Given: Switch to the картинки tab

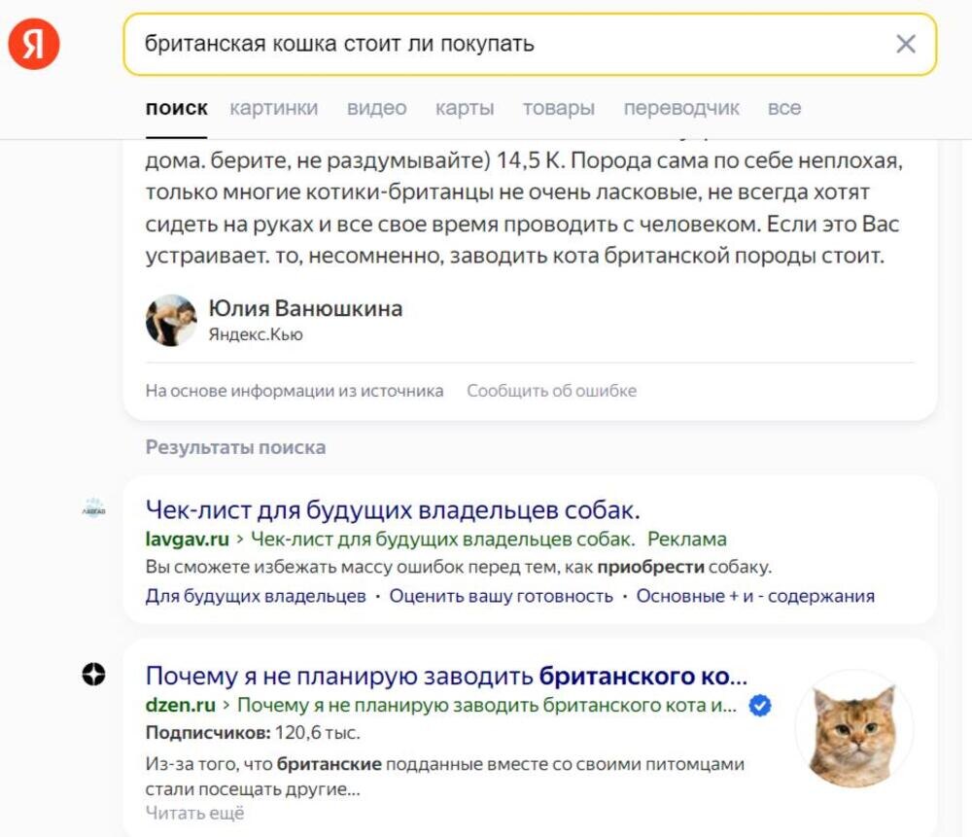Looking at the screenshot, I should (274, 108).
